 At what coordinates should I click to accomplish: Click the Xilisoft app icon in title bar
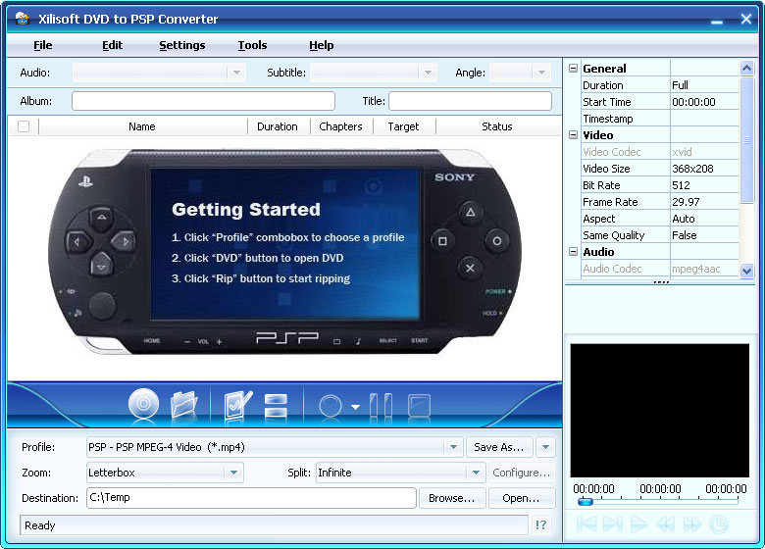click(23, 19)
